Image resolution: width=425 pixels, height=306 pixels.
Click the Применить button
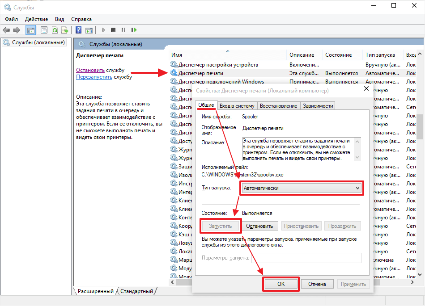click(353, 284)
